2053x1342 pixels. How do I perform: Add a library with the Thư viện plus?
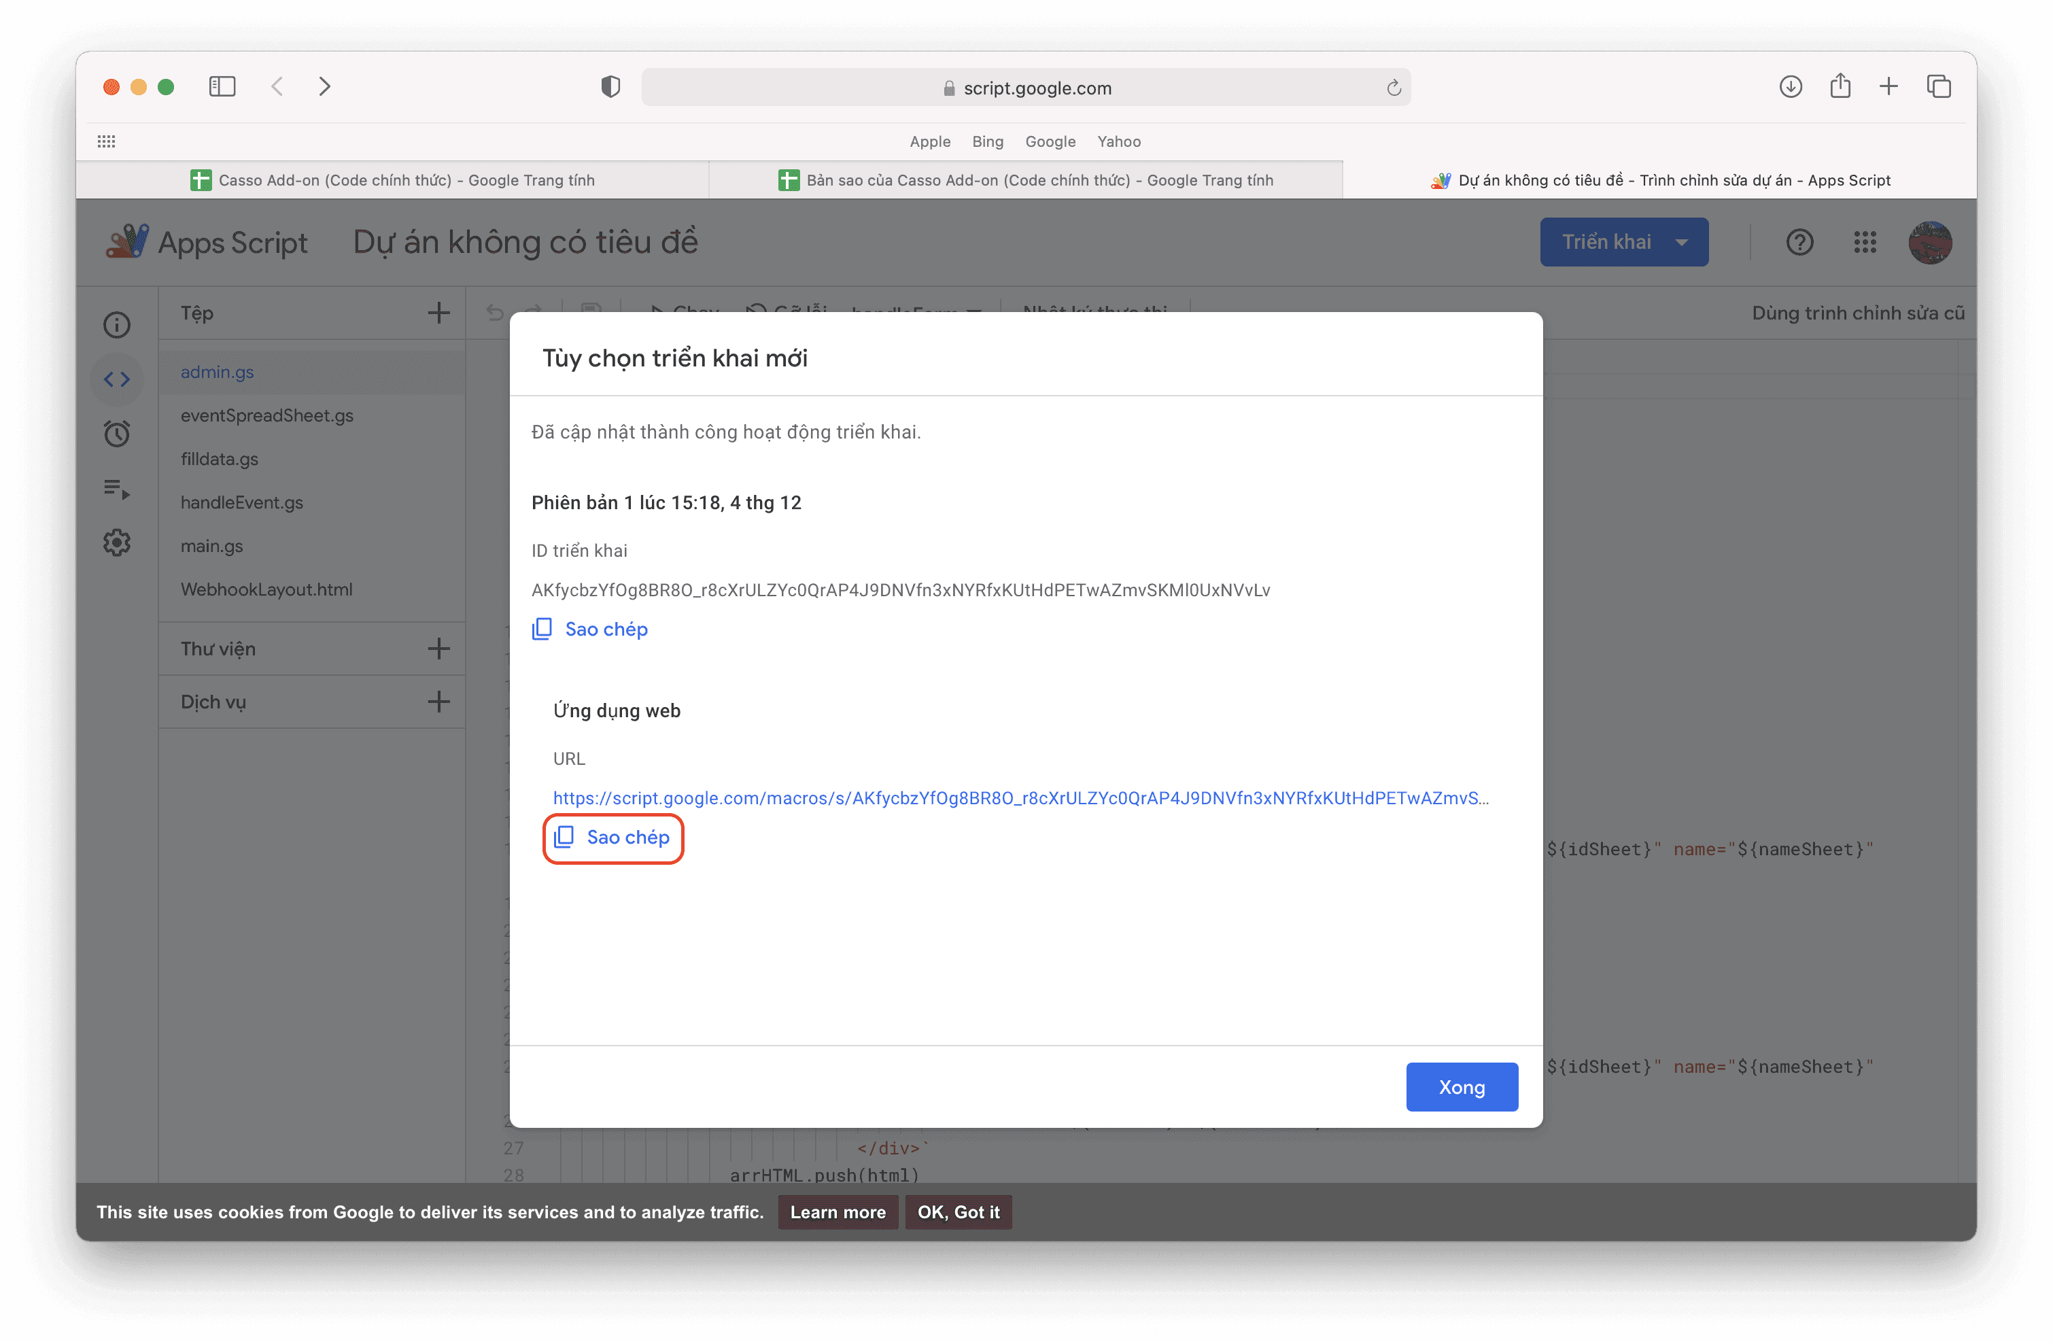(438, 649)
